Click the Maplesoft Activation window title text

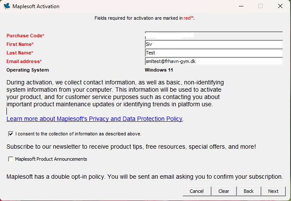(36, 6)
